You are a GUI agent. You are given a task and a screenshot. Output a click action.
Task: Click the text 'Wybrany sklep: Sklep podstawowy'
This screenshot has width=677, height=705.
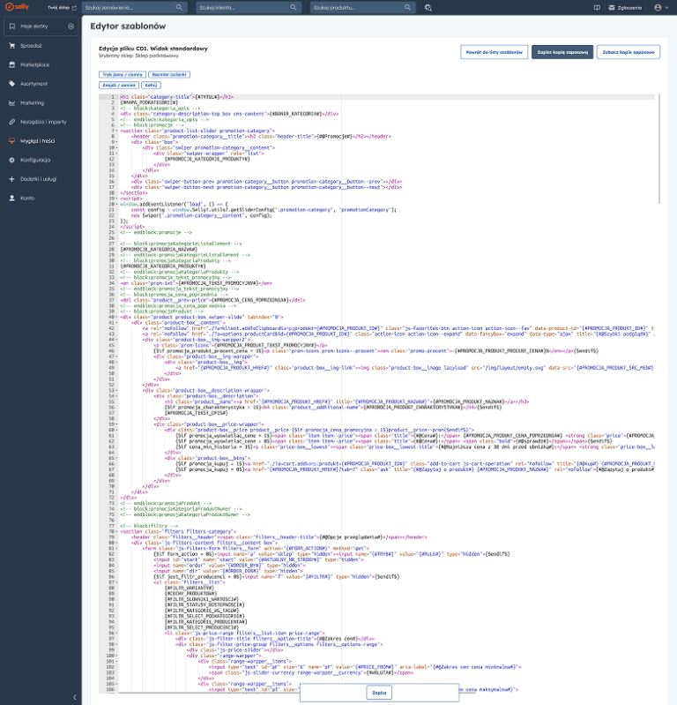138,56
